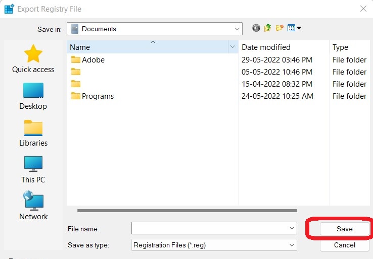This screenshot has width=373, height=259.
Task: Go up one folder level icon
Action: click(268, 28)
